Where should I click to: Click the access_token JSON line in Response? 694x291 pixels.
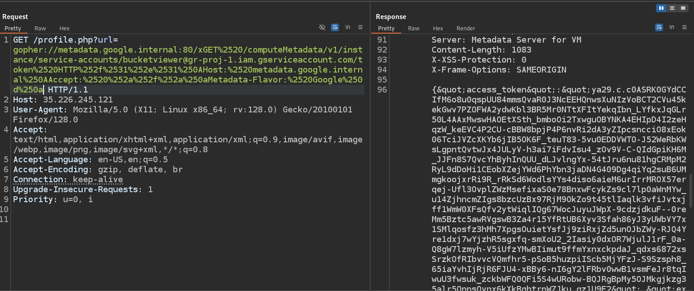point(559,90)
